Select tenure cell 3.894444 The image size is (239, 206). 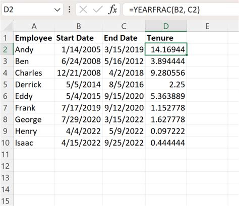(x=166, y=61)
